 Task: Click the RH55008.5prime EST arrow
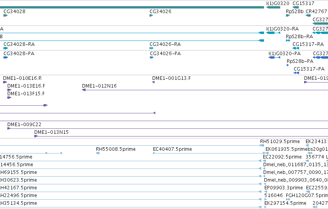pyautogui.click(x=98, y=153)
